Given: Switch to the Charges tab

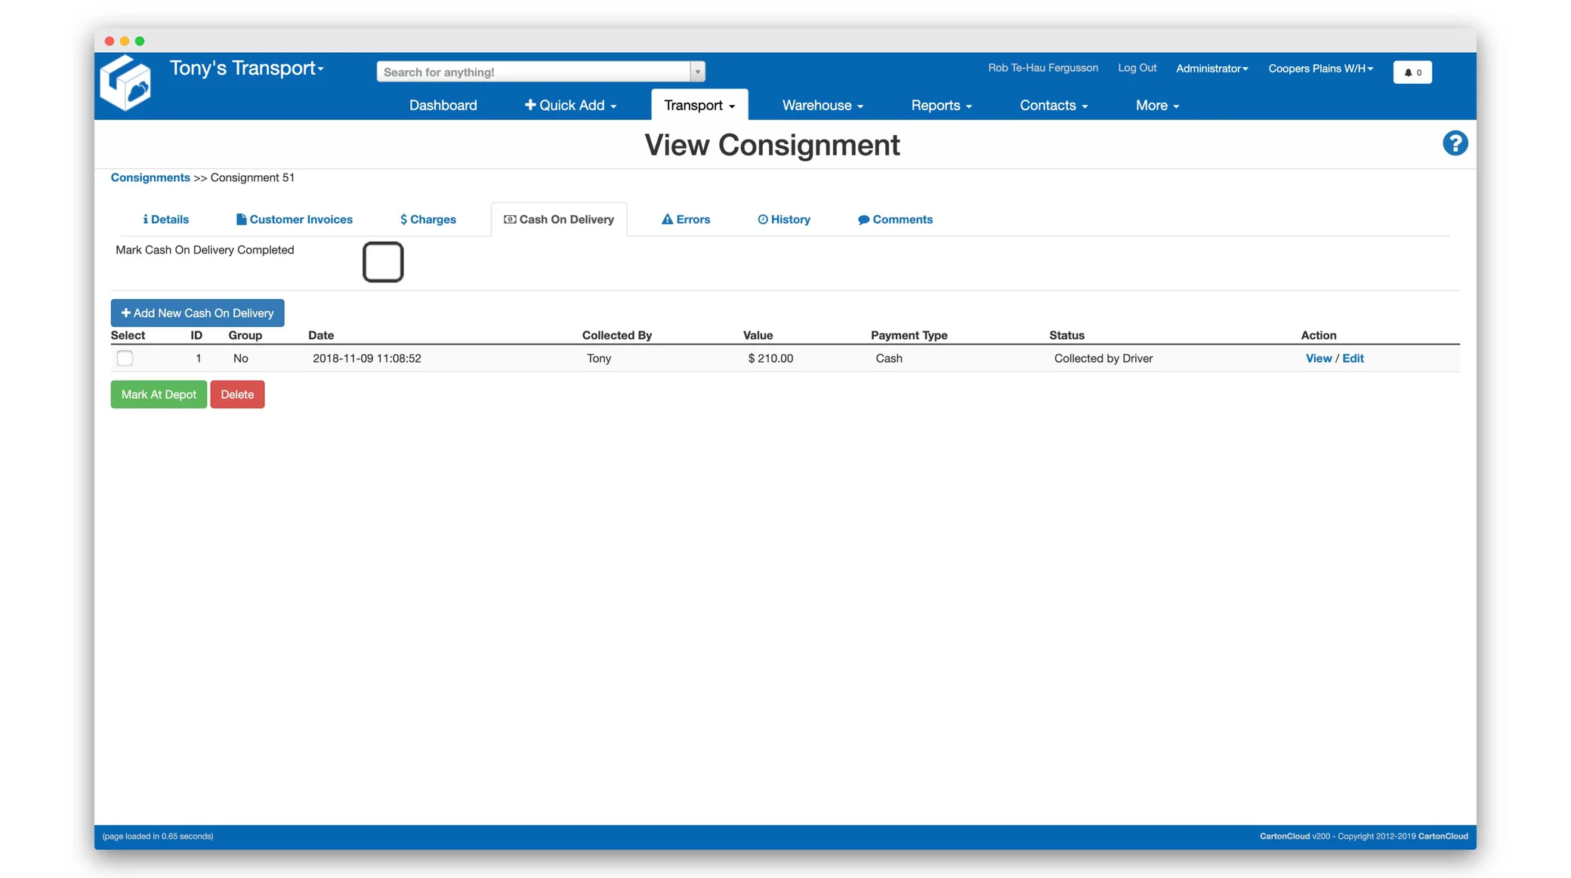Looking at the screenshot, I should (427, 219).
